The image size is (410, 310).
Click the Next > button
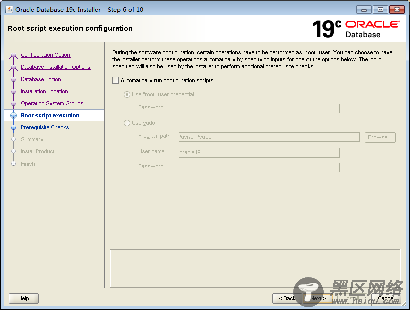(318, 298)
